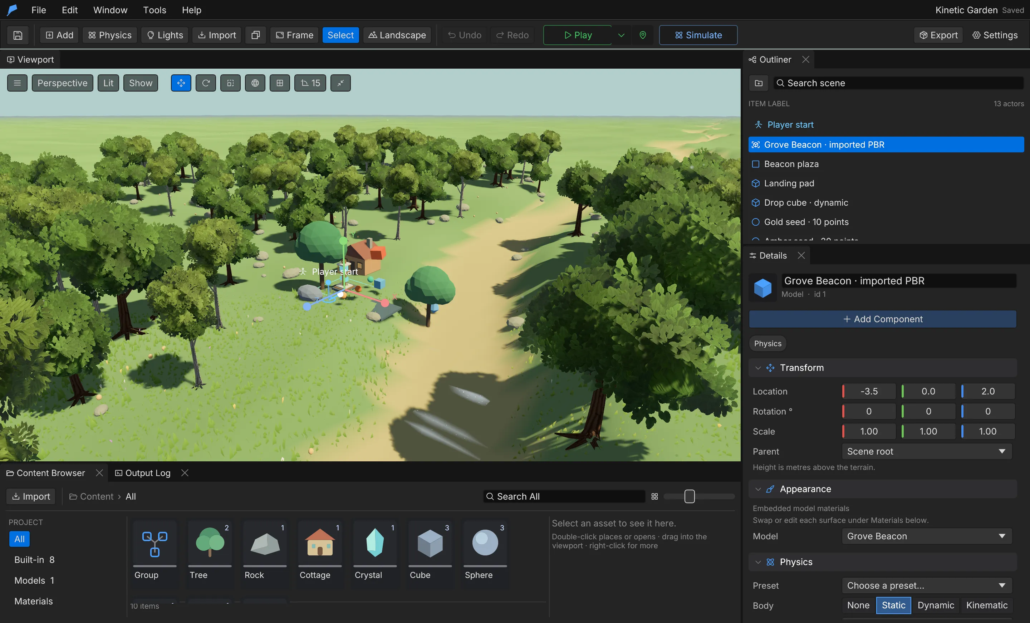Switch to the Output Log tab

pos(143,472)
